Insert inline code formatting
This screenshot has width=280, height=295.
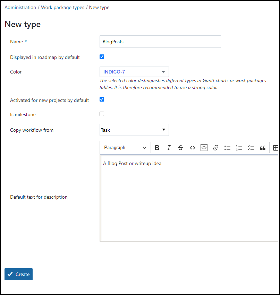[193, 148]
